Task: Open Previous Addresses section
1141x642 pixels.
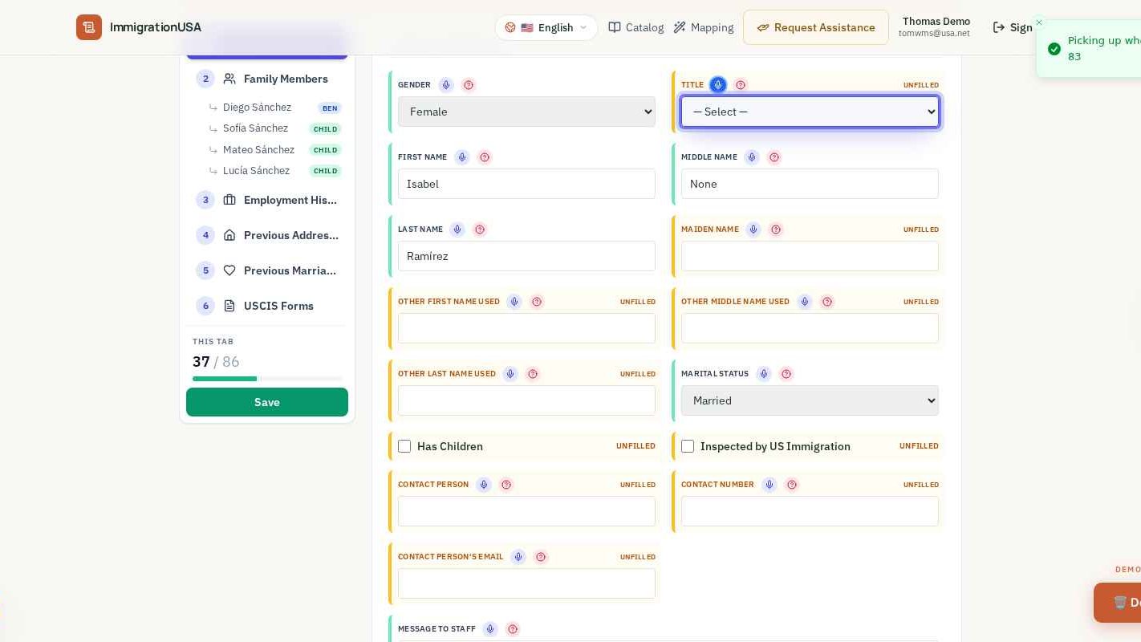Action: coord(267,235)
